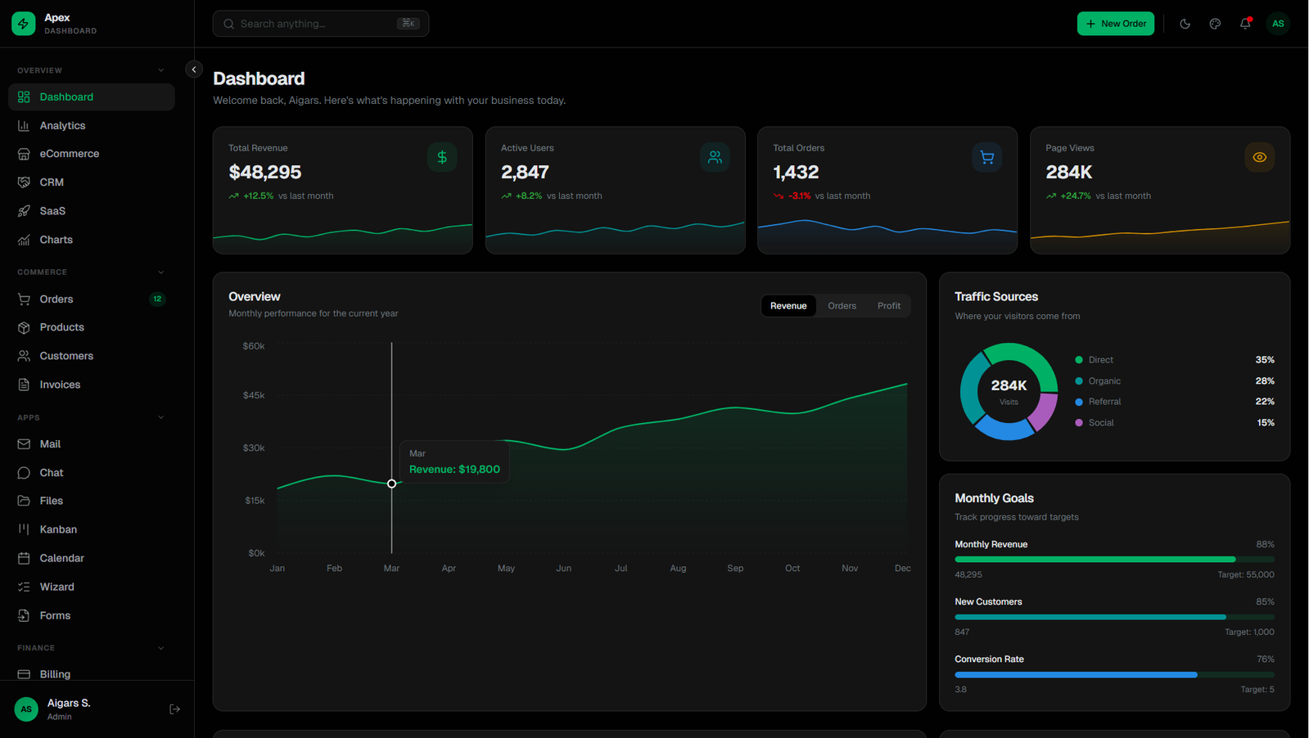The height and width of the screenshot is (738, 1309).
Task: Open the CRM page
Action: click(x=92, y=182)
